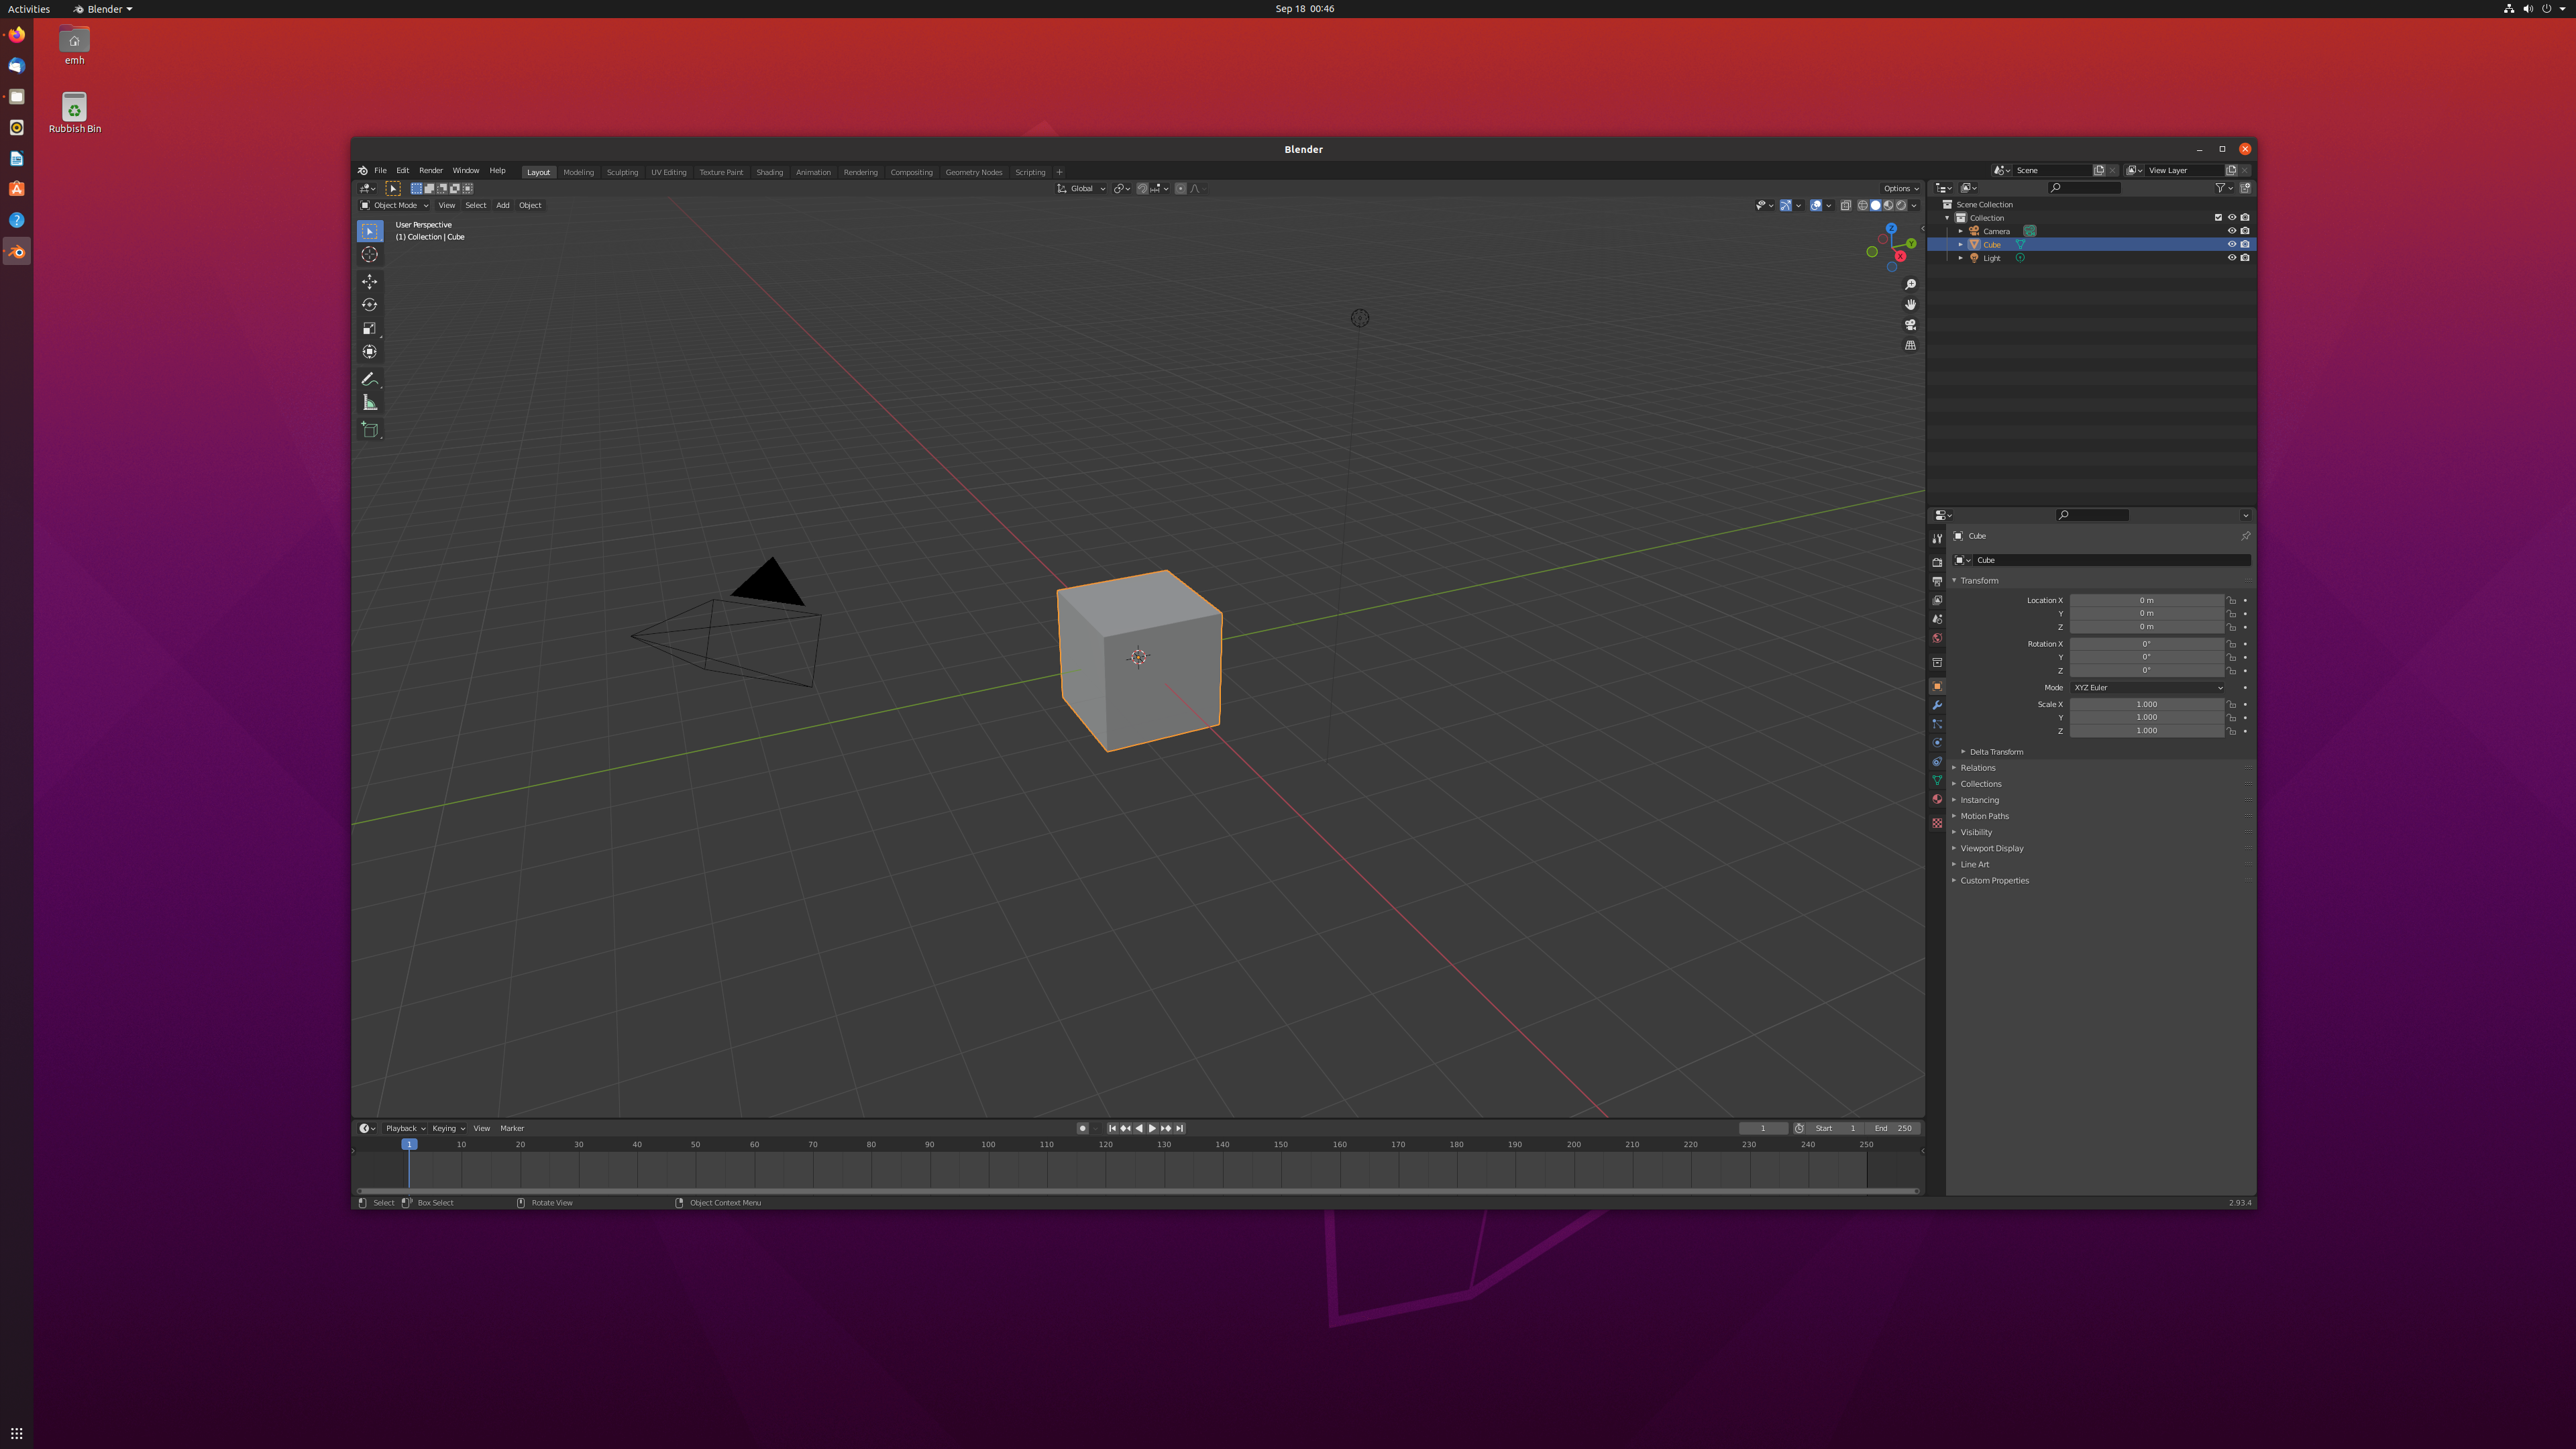Screen dimensions: 2576x1449
Task: Open the Global transform orientation dropdown
Action: coord(1081,189)
